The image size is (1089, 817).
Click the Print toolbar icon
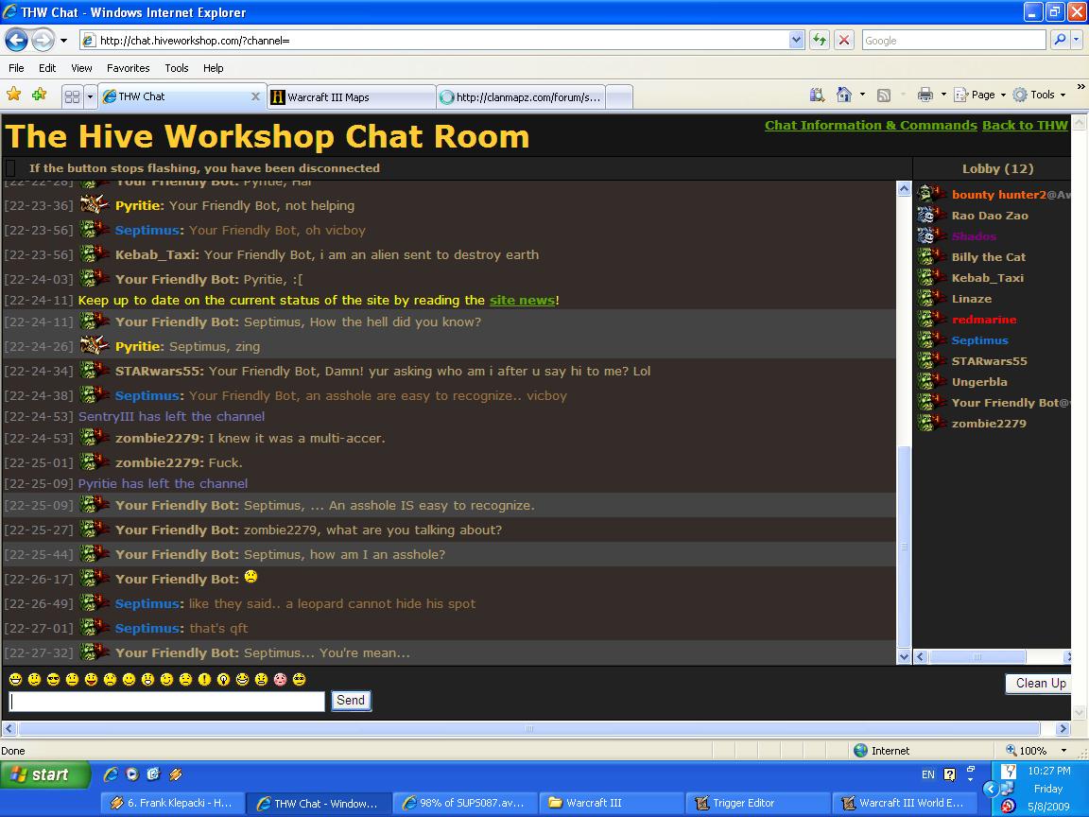[x=925, y=95]
